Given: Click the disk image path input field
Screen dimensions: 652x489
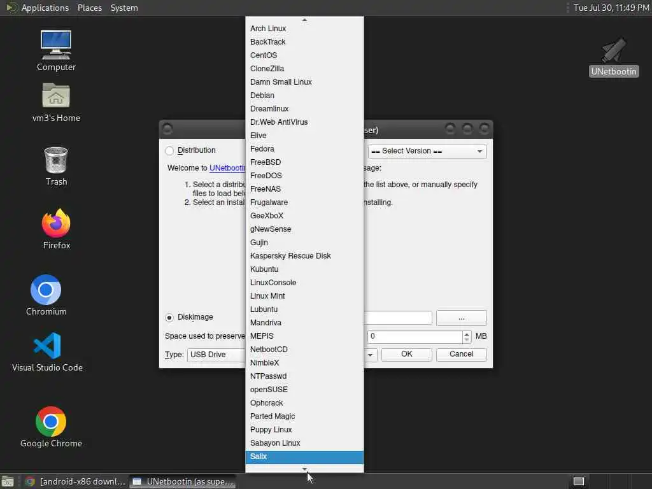Looking at the screenshot, I should pyautogui.click(x=398, y=318).
